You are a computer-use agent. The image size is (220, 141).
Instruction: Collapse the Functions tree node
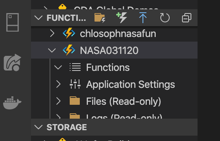click(58, 67)
